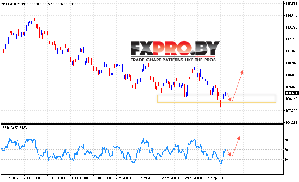Select the 29 Jun 2017 date label

(x=9, y=178)
